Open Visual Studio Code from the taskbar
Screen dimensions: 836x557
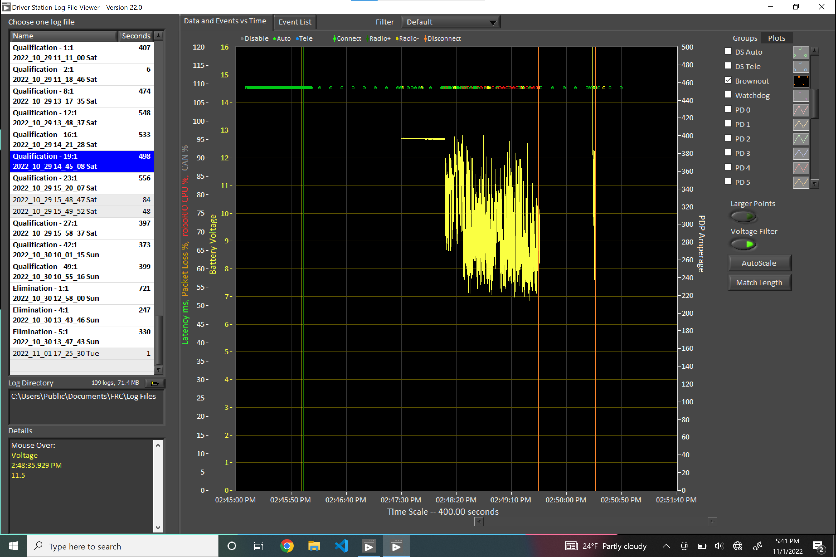tap(342, 546)
